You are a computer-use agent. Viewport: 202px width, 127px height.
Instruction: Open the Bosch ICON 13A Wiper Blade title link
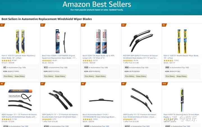click(x=98, y=57)
